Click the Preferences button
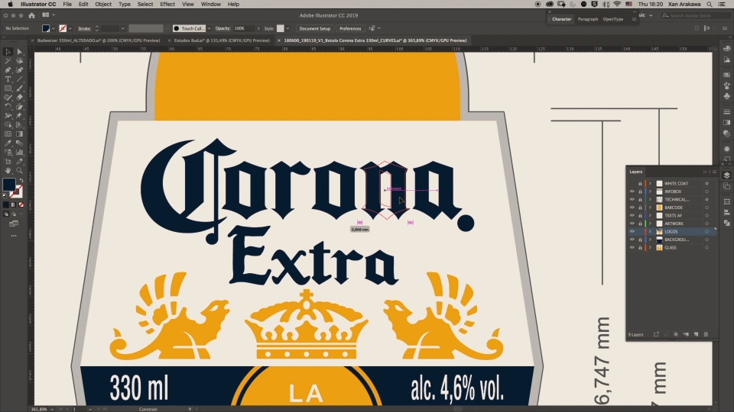The image size is (734, 412). pos(350,28)
